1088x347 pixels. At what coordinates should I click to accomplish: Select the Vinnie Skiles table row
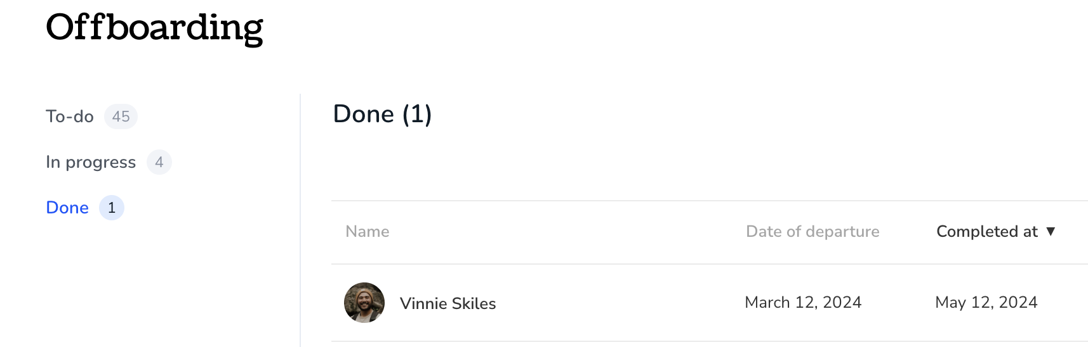click(x=710, y=303)
